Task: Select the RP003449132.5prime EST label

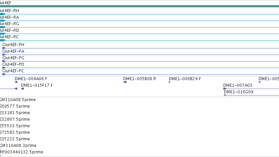Action: [22, 152]
